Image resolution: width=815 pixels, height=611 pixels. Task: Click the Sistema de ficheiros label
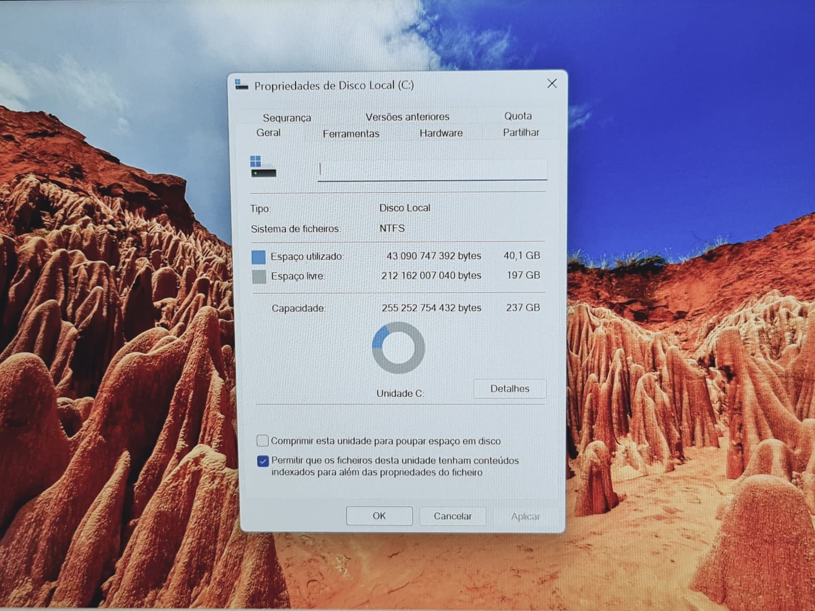coord(296,229)
